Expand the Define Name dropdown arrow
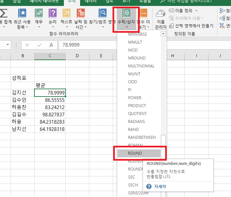Image resolution: width=231 pixels, height=197 pixels. click(196, 11)
